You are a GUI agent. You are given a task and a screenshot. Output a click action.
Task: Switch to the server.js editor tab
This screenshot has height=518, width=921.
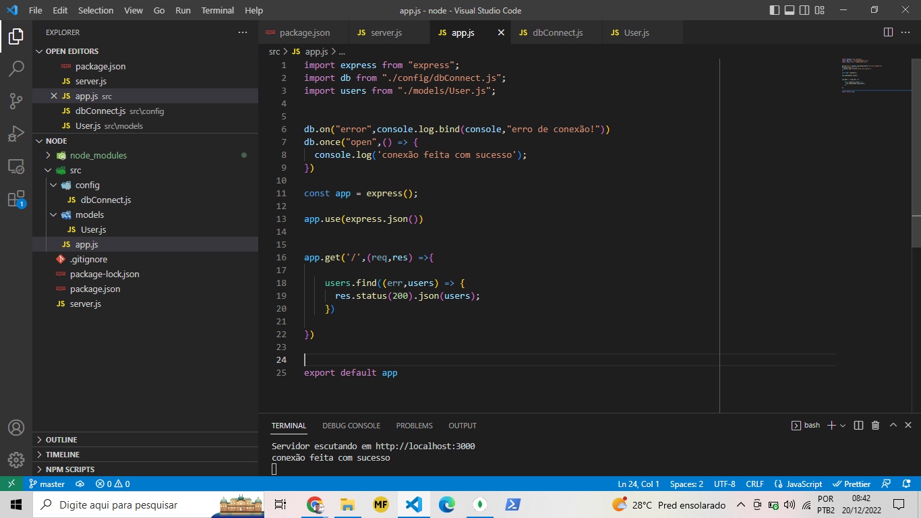389,32
